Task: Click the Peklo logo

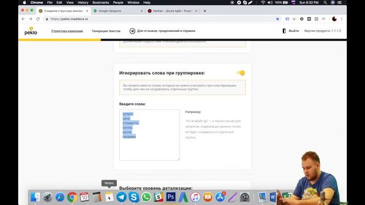Action: [x=31, y=31]
